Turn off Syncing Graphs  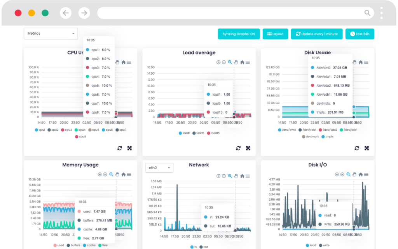(x=239, y=34)
